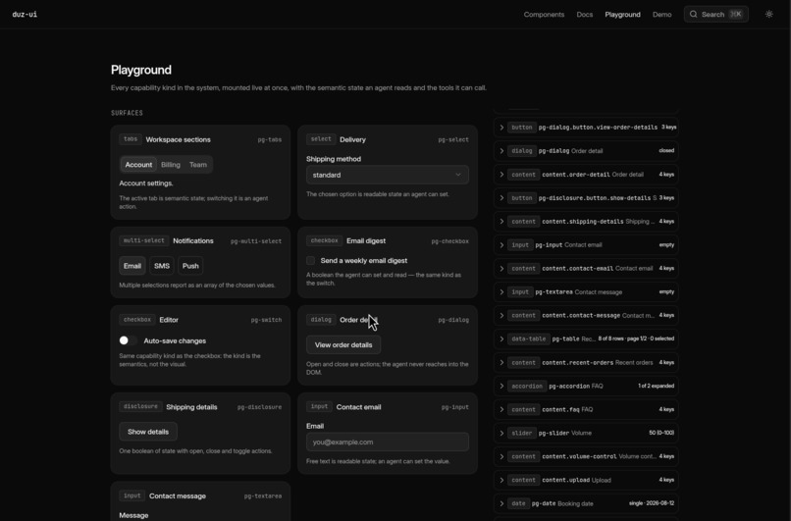Click the '1 of 2 expanded' accordion status
The image size is (791, 521).
(x=656, y=386)
